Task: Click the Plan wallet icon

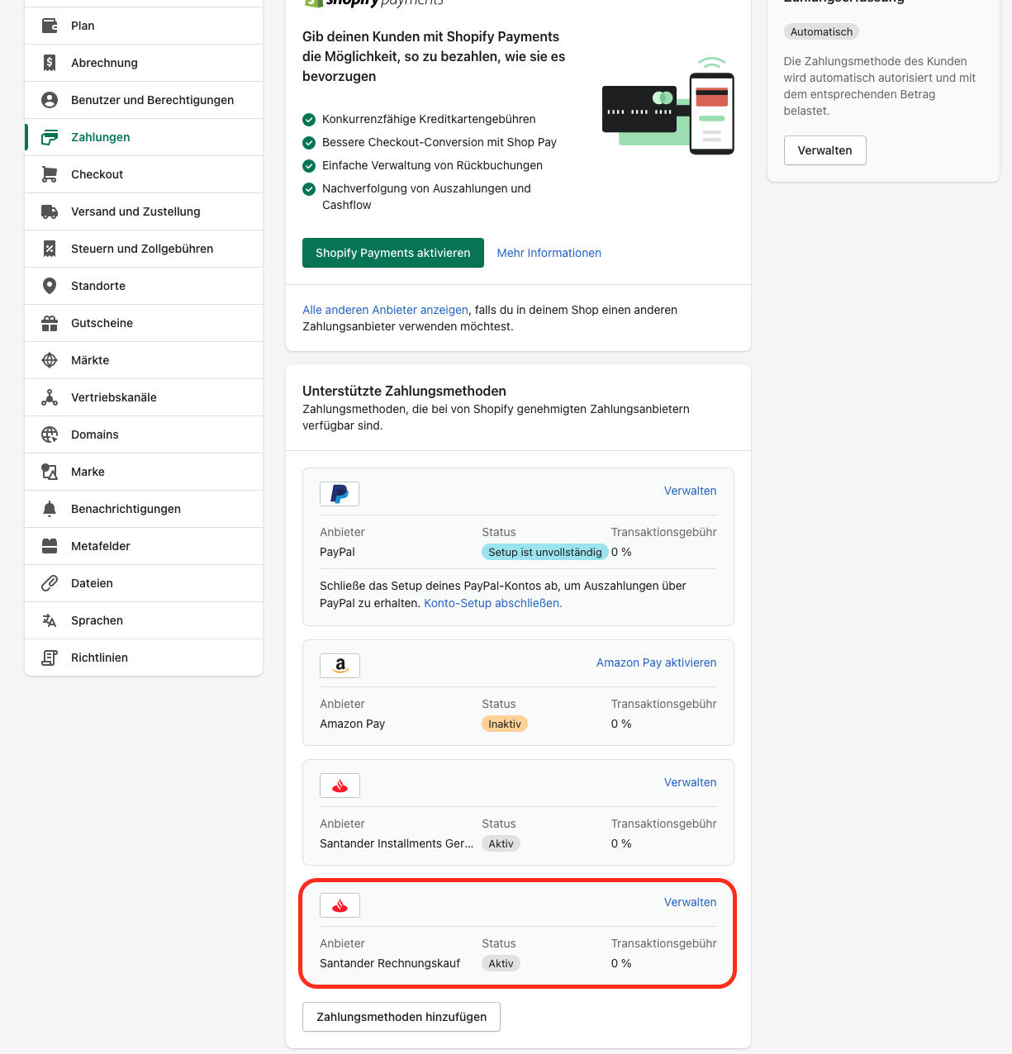Action: point(50,26)
